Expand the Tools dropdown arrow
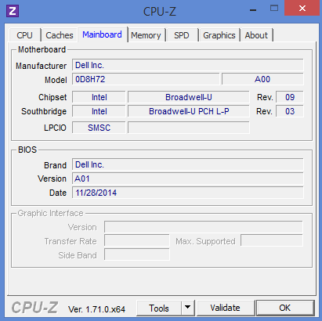The width and height of the screenshot is (322, 321). click(188, 308)
